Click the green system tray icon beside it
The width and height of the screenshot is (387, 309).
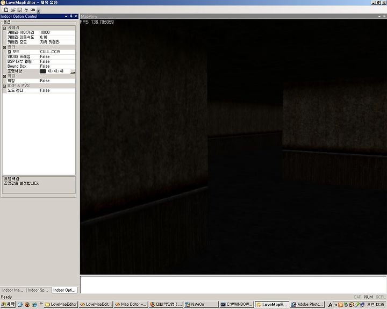[x=346, y=305]
